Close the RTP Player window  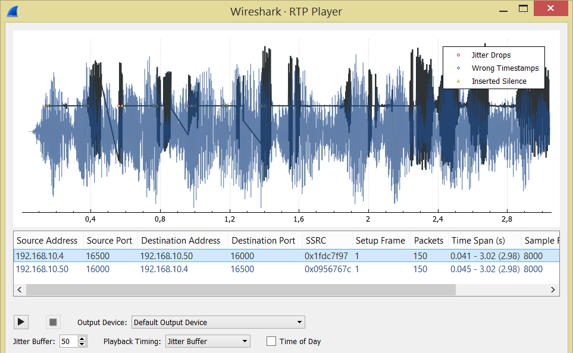(550, 8)
